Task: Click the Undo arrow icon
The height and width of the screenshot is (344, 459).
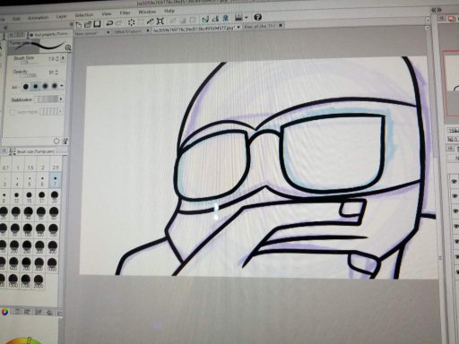Action: tap(109, 23)
